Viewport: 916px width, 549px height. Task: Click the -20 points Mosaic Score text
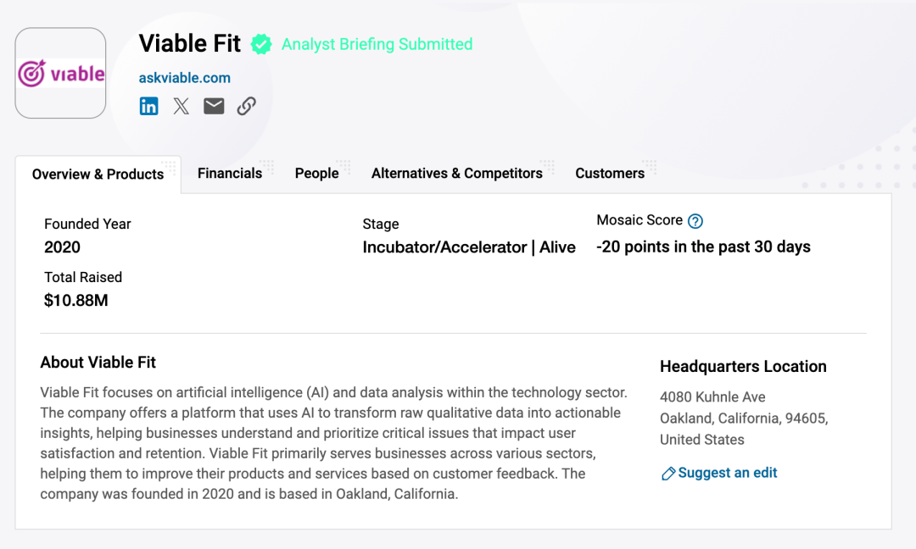pos(703,247)
